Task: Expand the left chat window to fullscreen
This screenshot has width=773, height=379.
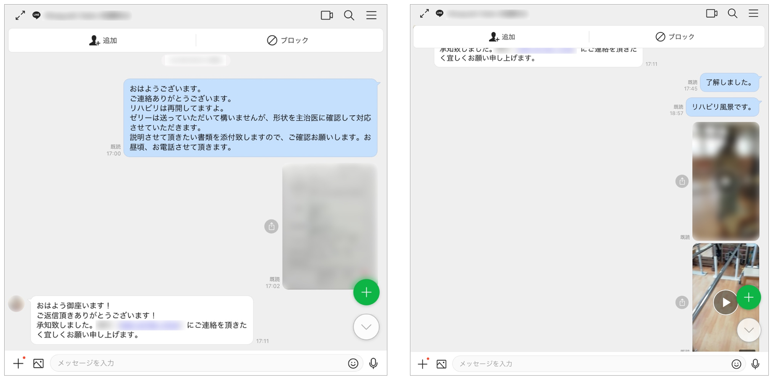Action: (20, 16)
